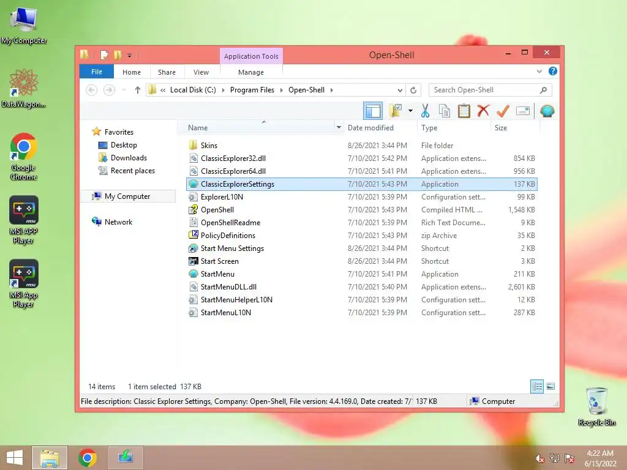Delete the file with red X icon
The height and width of the screenshot is (470, 627).
click(x=483, y=111)
